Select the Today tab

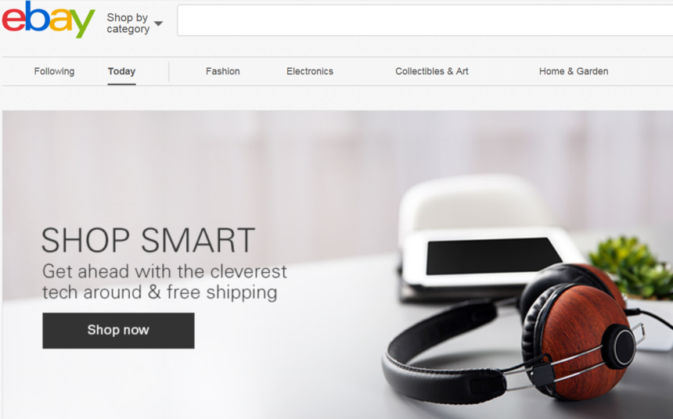click(121, 71)
